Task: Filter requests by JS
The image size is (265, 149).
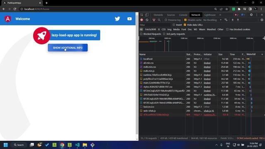Action: click(x=159, y=29)
